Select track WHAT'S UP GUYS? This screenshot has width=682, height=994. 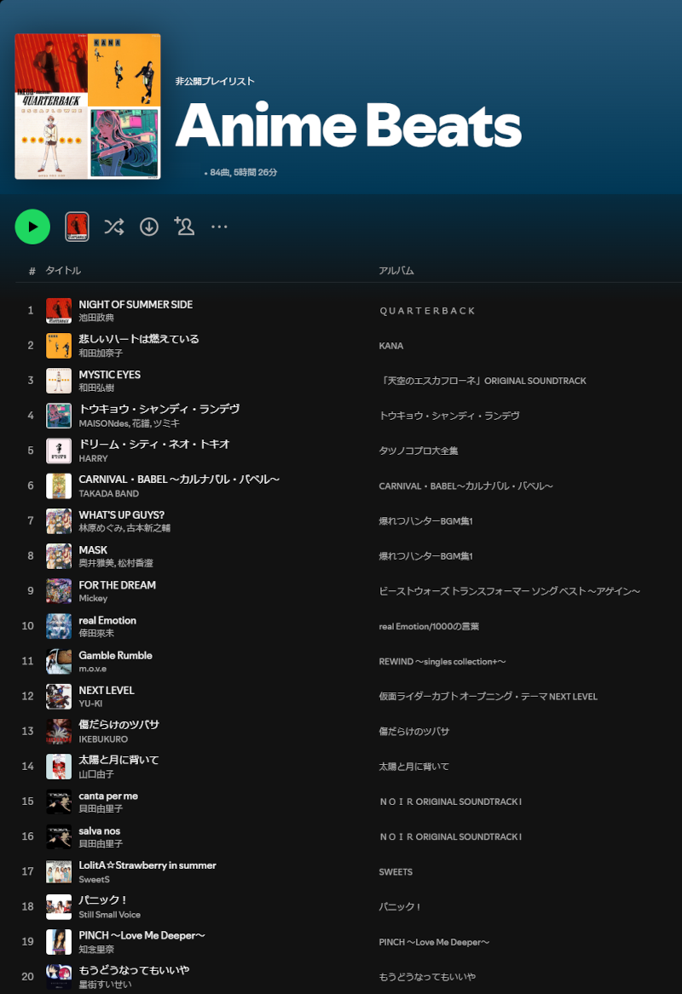(122, 514)
